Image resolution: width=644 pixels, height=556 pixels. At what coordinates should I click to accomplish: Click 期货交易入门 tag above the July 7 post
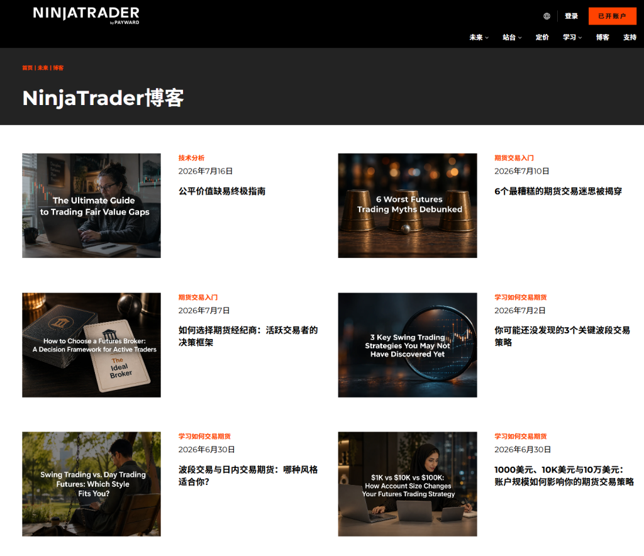pos(197,297)
